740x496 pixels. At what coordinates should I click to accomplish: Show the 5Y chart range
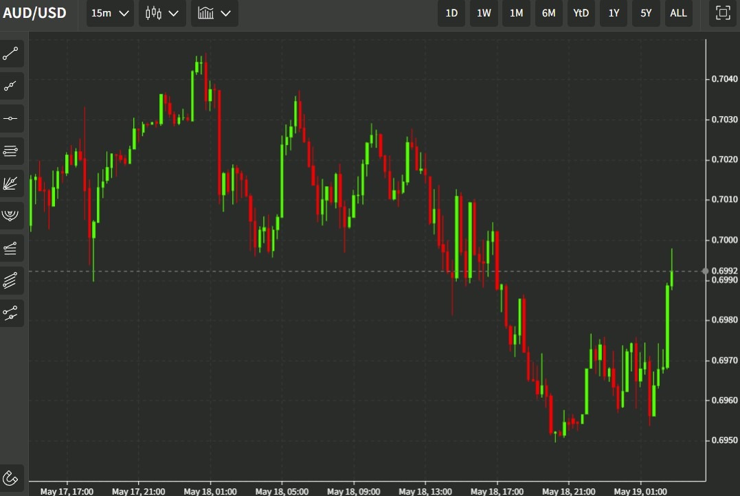pos(646,13)
